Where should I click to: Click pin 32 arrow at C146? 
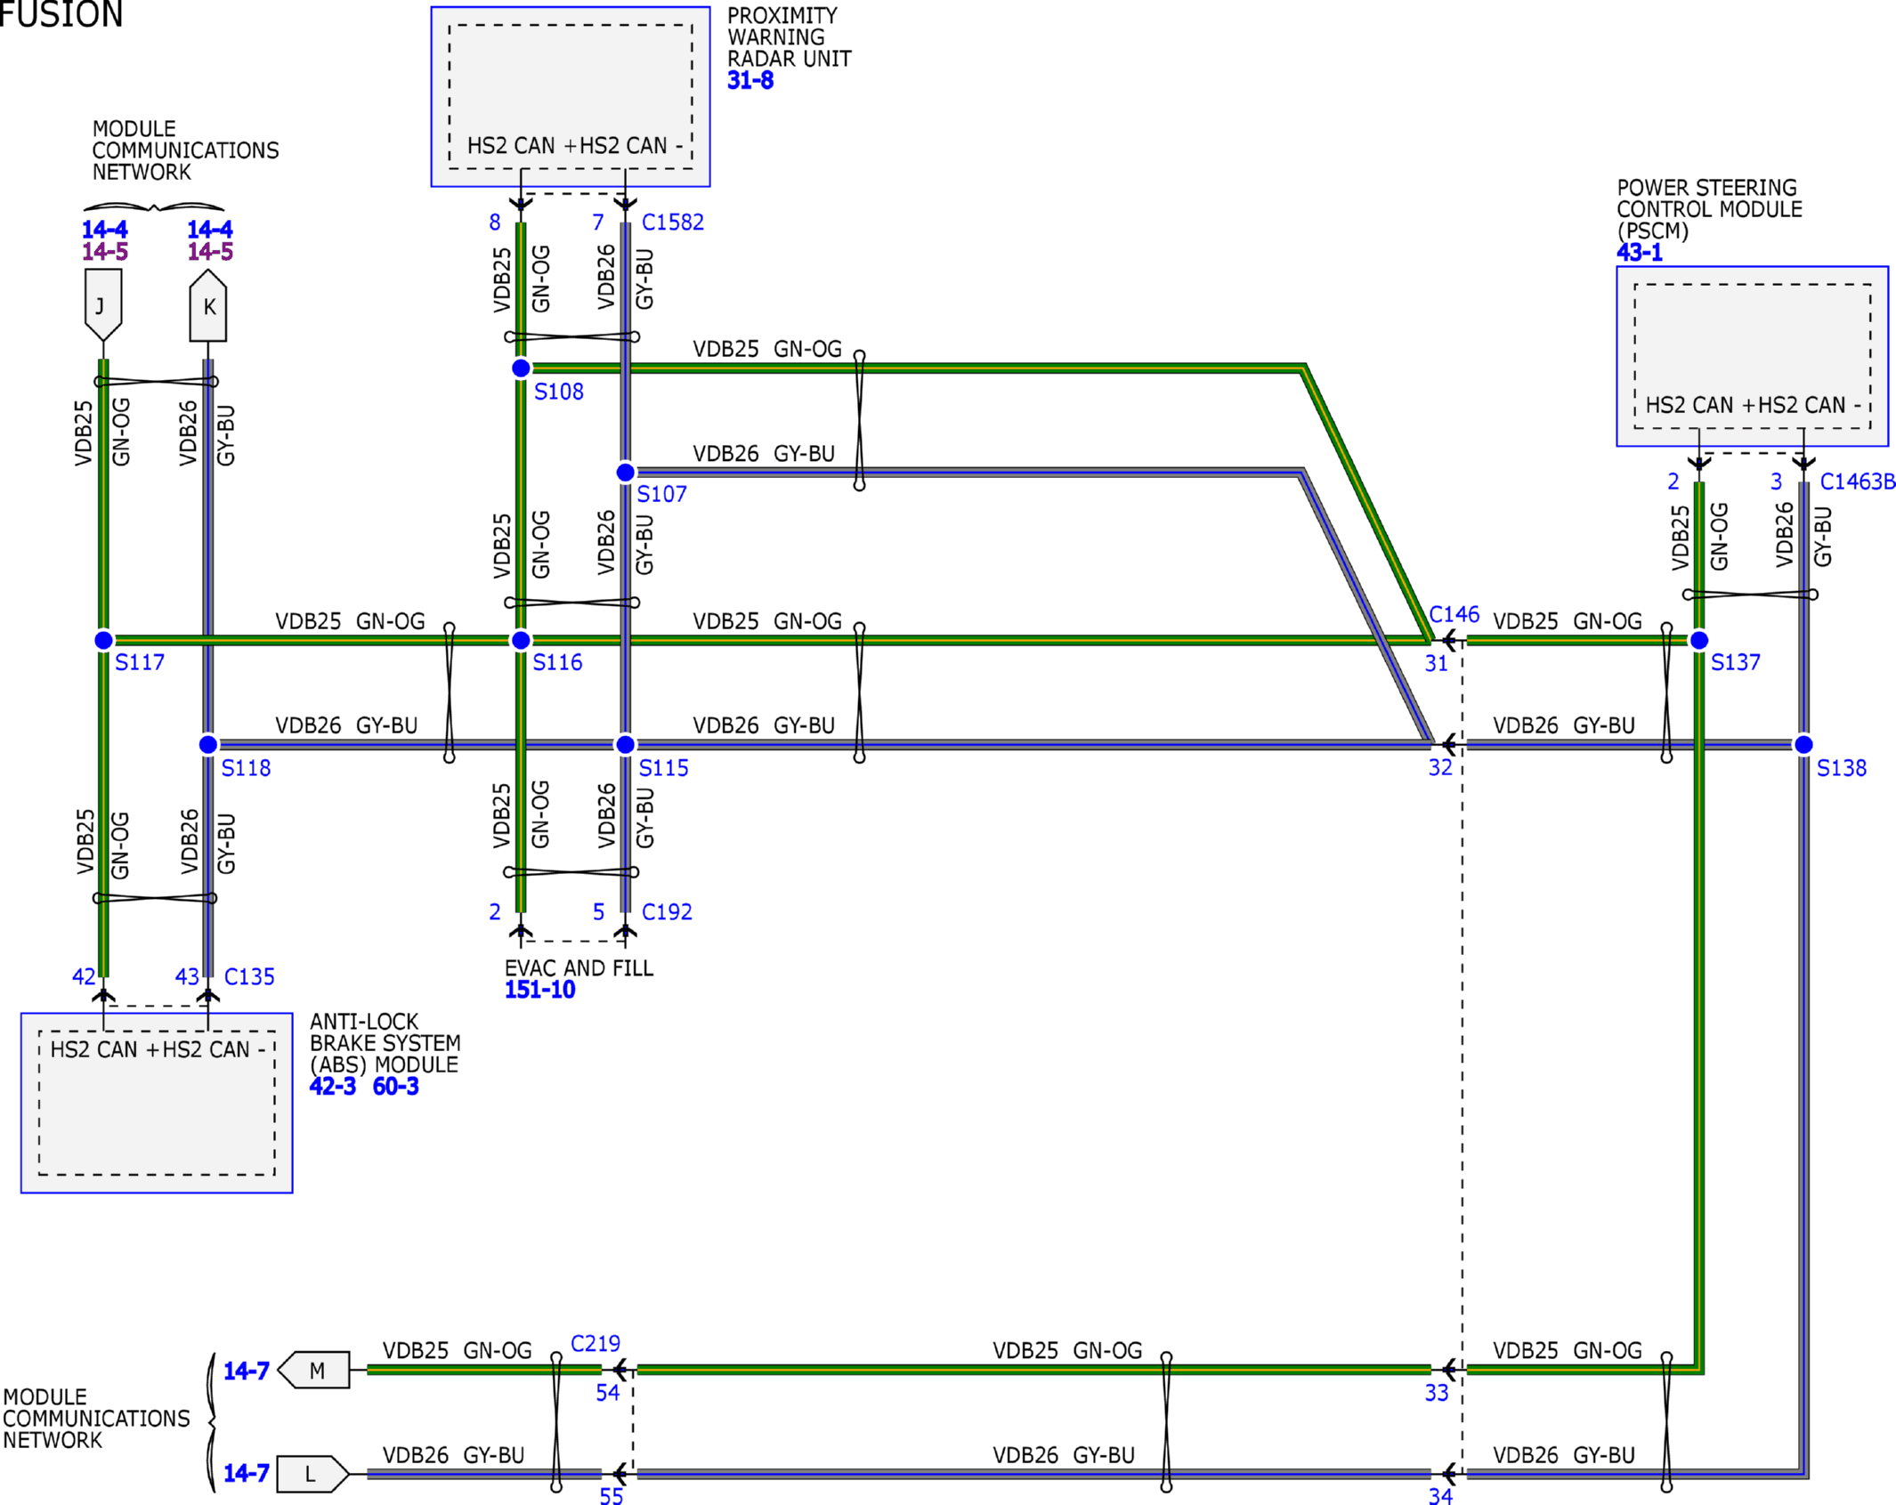[1449, 743]
